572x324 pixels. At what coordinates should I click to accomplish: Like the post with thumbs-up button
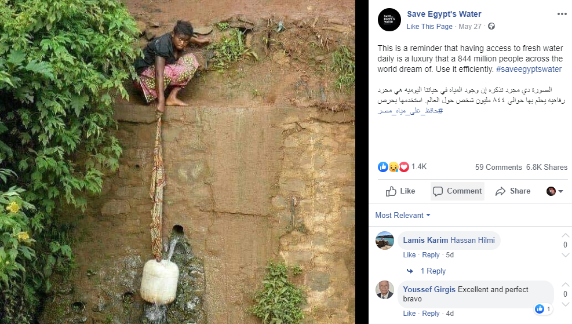click(400, 191)
